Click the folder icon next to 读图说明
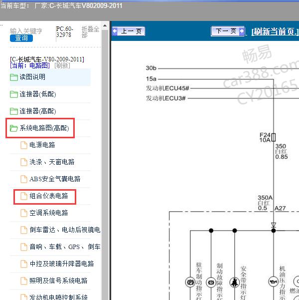299x300 pixels. coord(14,77)
